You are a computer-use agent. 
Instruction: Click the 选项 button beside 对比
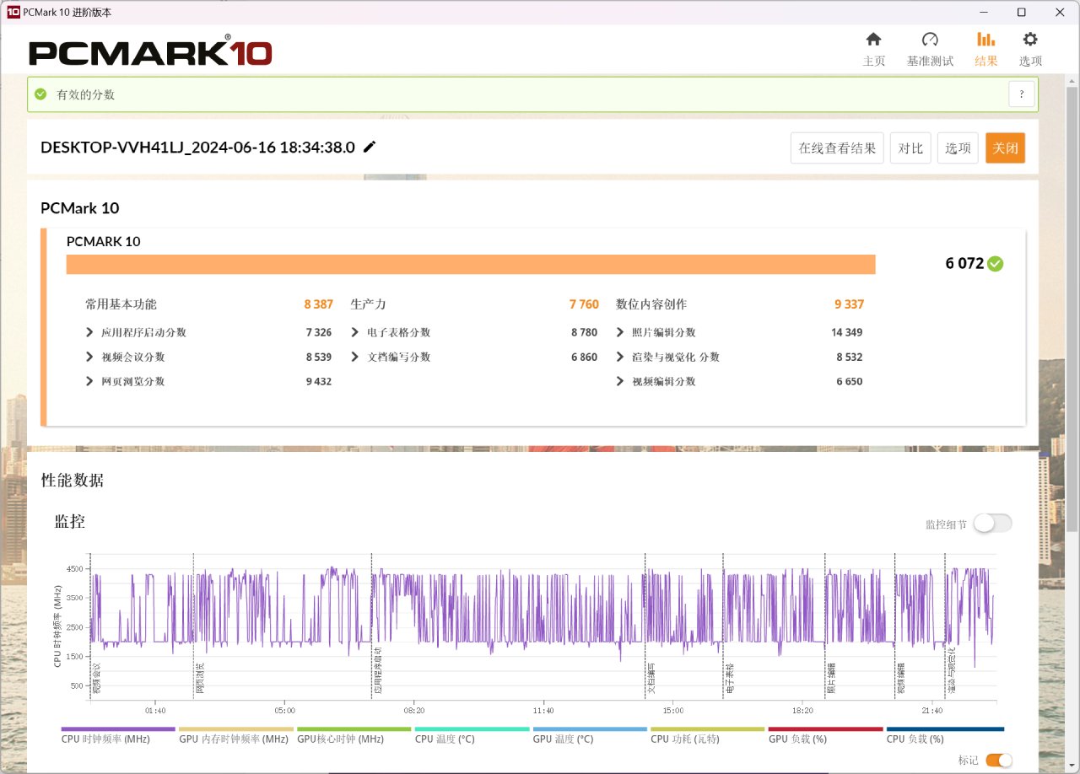tap(958, 148)
